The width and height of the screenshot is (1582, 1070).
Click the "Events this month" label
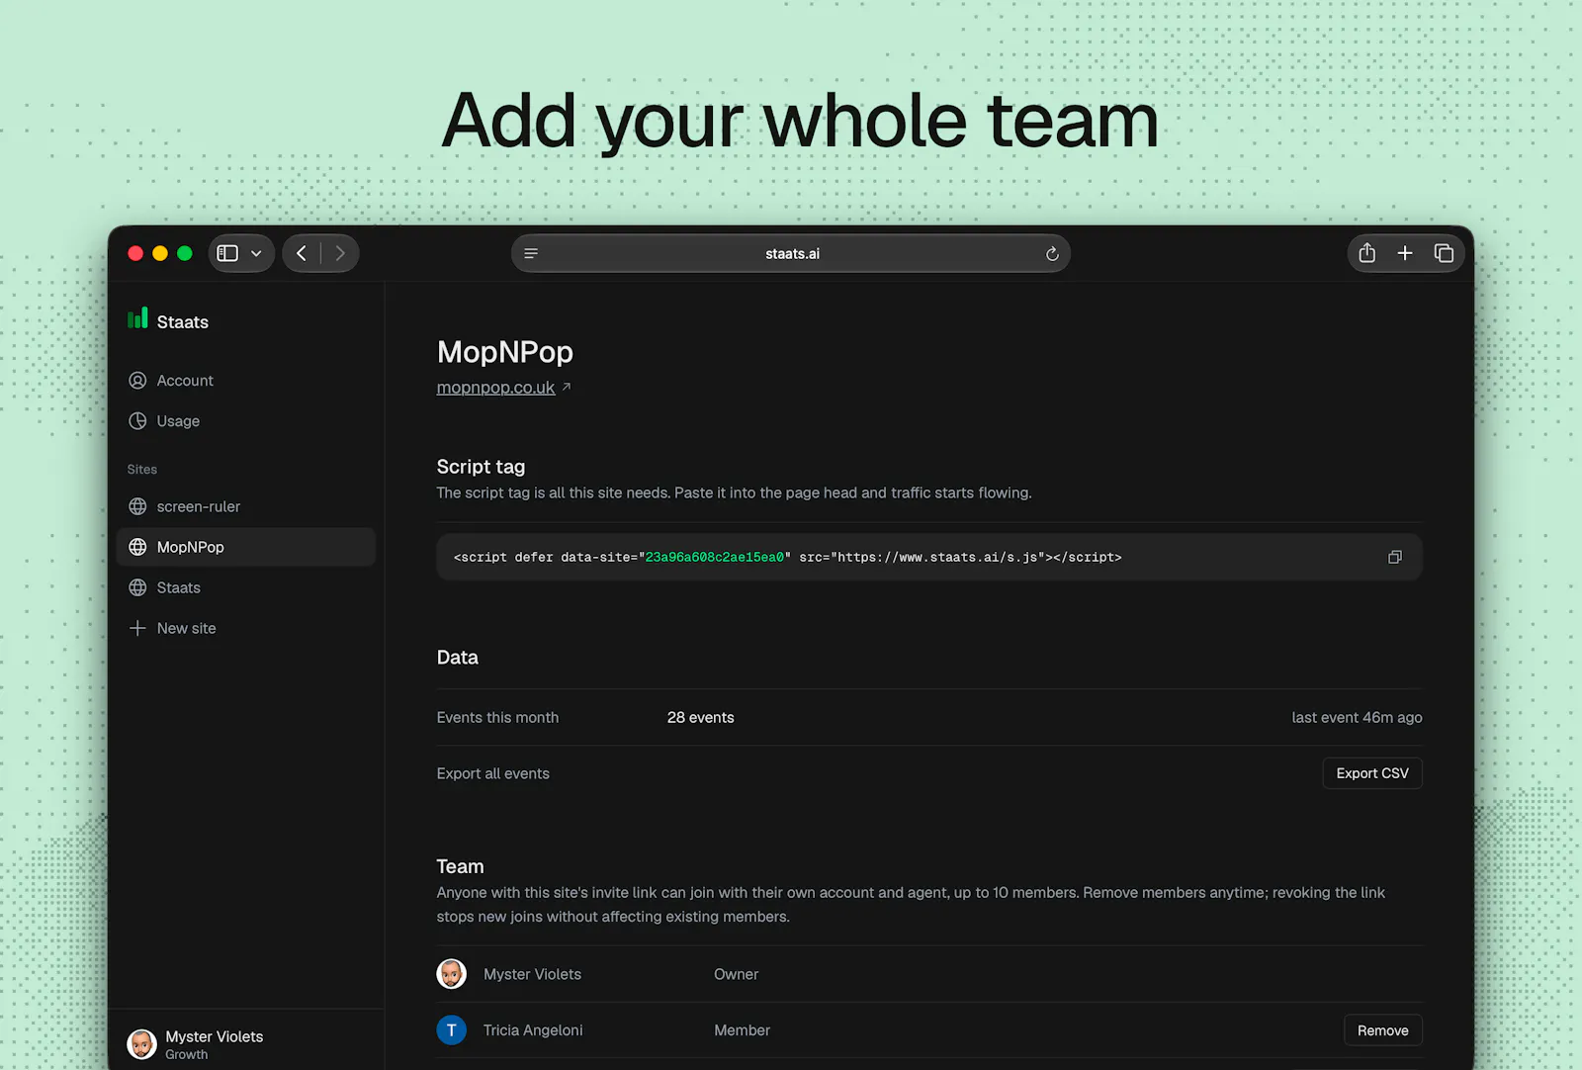click(497, 718)
